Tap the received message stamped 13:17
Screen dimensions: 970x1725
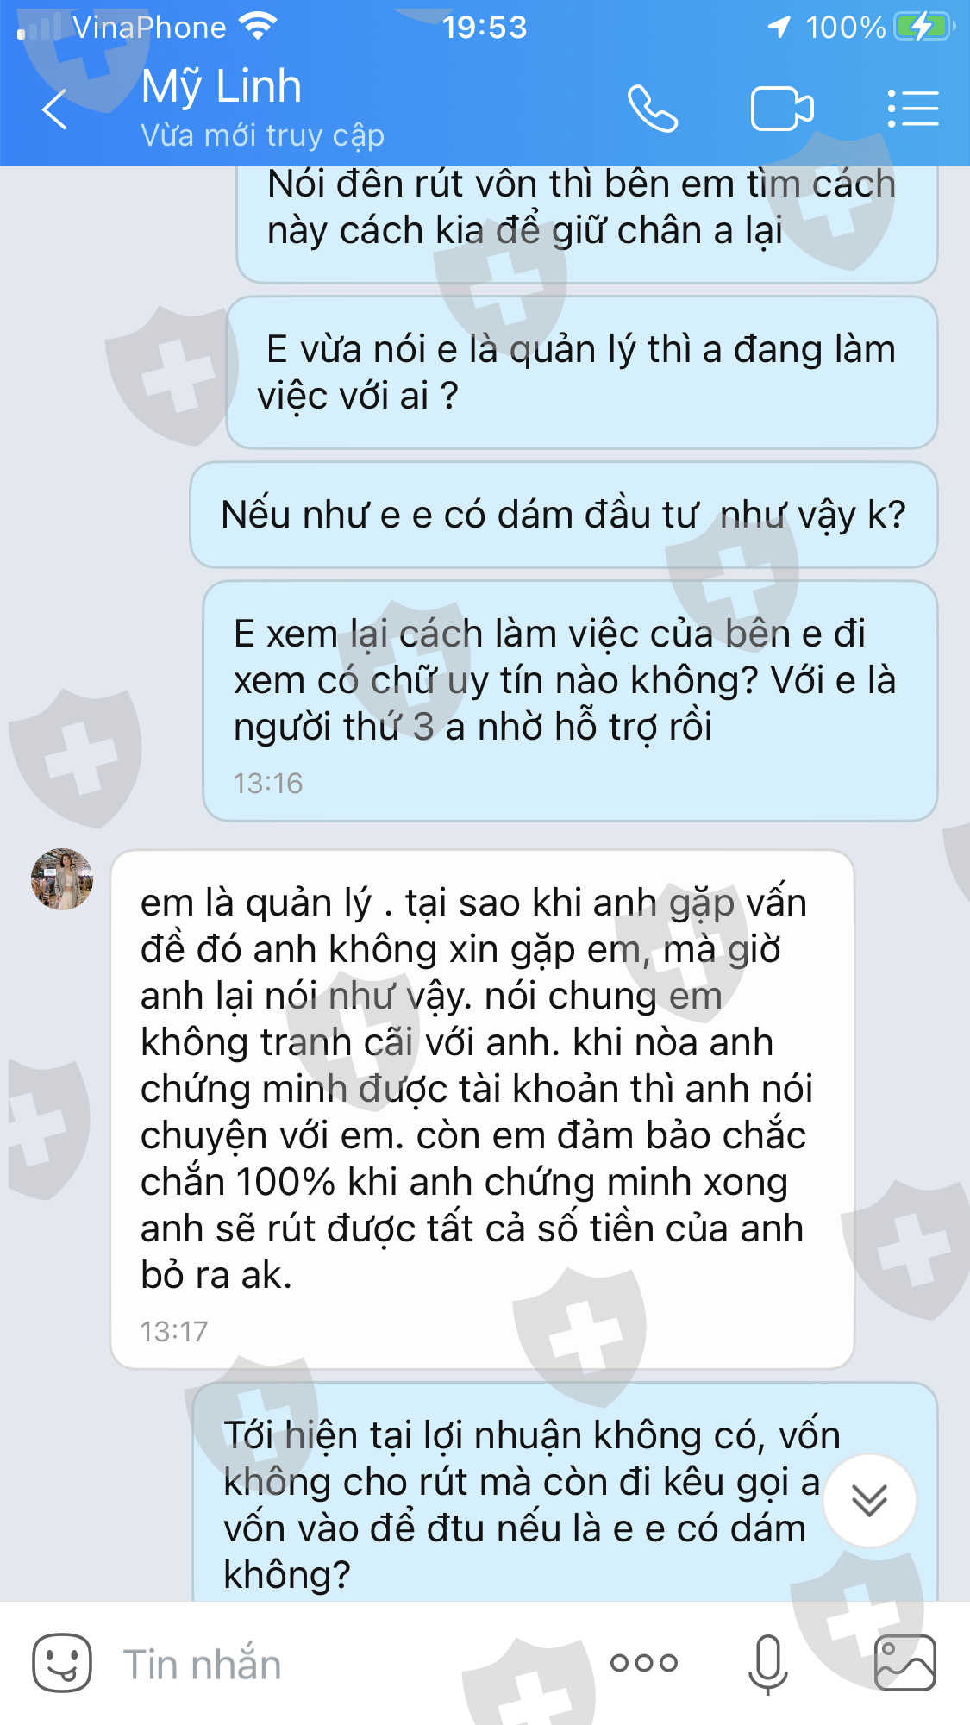[x=482, y=1109]
